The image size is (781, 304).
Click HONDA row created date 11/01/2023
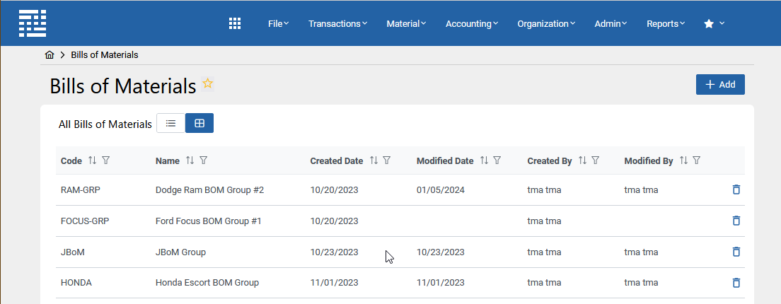point(334,283)
